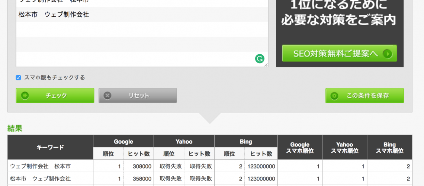This screenshot has height=186, width=424.
Task: Click the keyword cell 松本市 ウェブ制作会社 in results
Action: point(50,179)
